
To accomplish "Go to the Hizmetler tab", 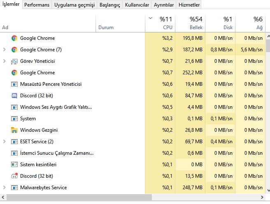I will pyautogui.click(x=189, y=5).
